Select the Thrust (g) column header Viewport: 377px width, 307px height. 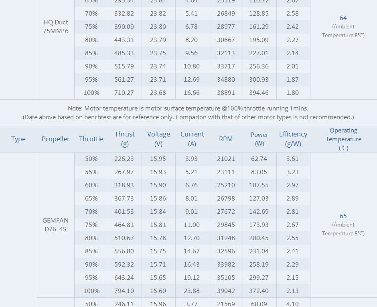click(x=125, y=138)
